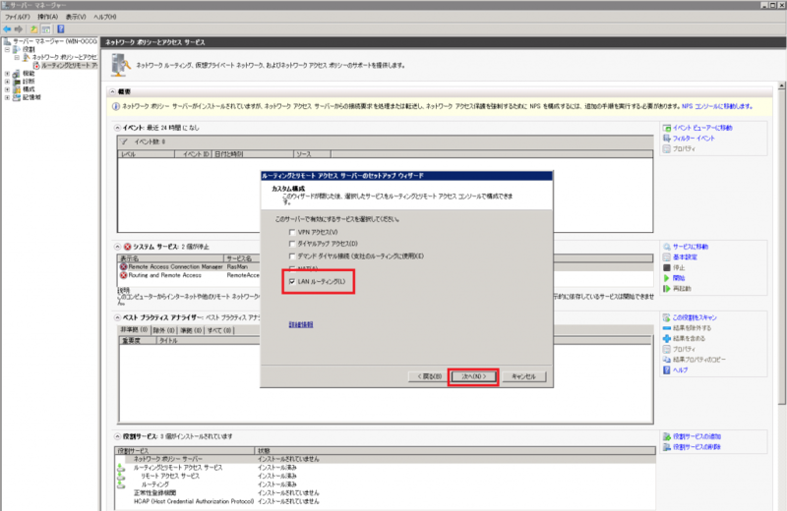Click the イベント ビューアーに移動 icon

667,128
